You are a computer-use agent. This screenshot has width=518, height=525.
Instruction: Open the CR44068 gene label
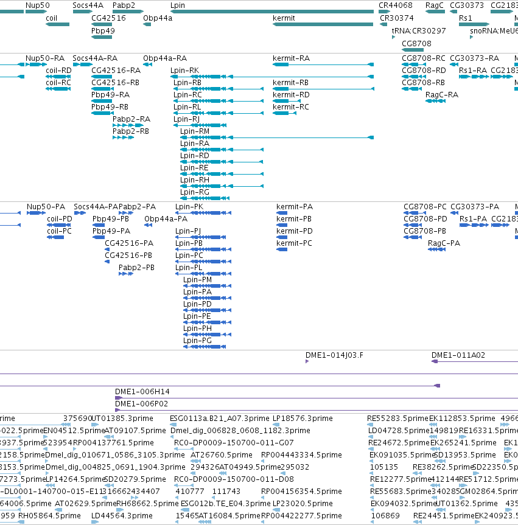(x=396, y=5)
